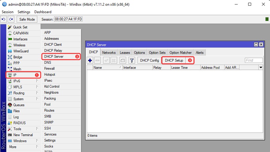Open WireGuard in the sidebar
This screenshot has height=152, width=270.
click(21, 51)
